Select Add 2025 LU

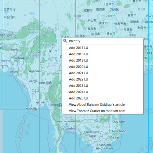coord(103,98)
